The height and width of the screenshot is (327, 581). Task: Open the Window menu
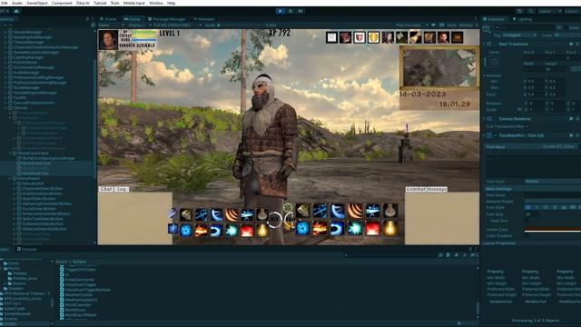point(155,3)
